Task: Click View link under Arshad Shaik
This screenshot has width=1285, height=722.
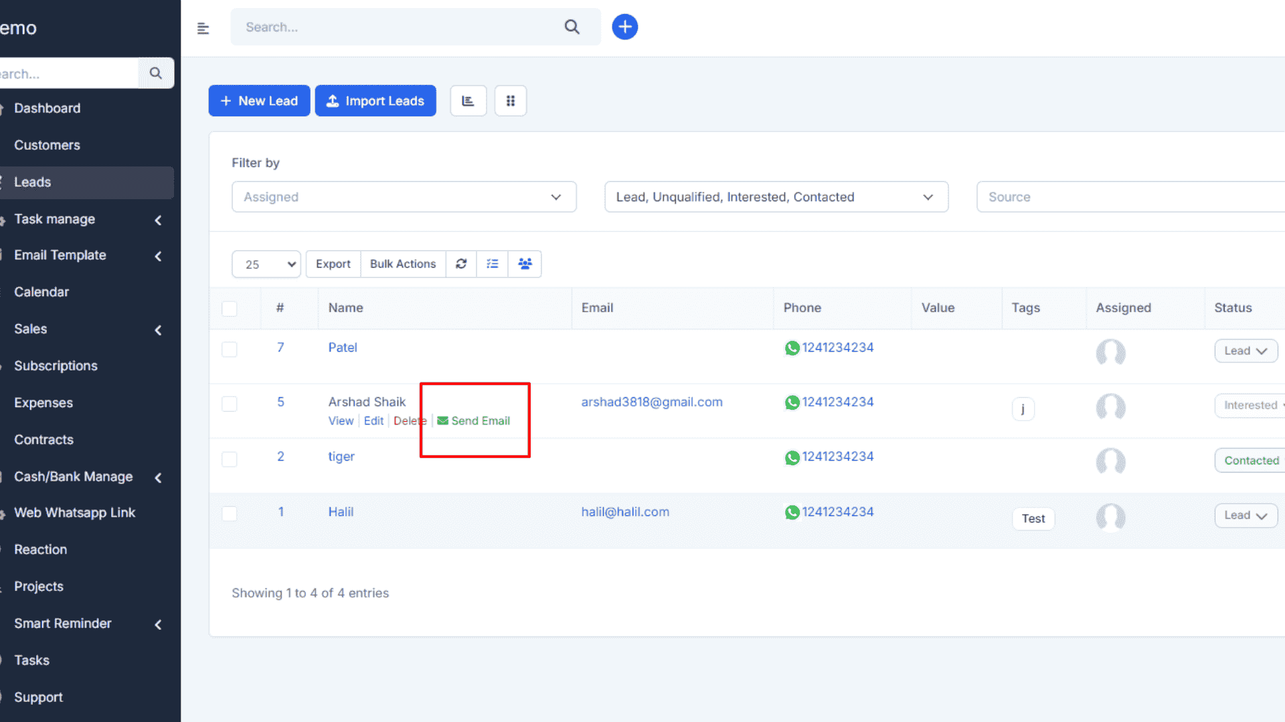Action: (x=341, y=420)
